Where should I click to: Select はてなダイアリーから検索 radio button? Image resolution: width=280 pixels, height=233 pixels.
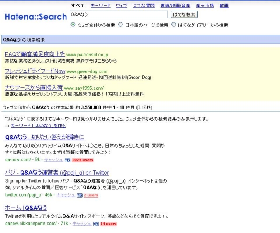pyautogui.click(x=174, y=25)
